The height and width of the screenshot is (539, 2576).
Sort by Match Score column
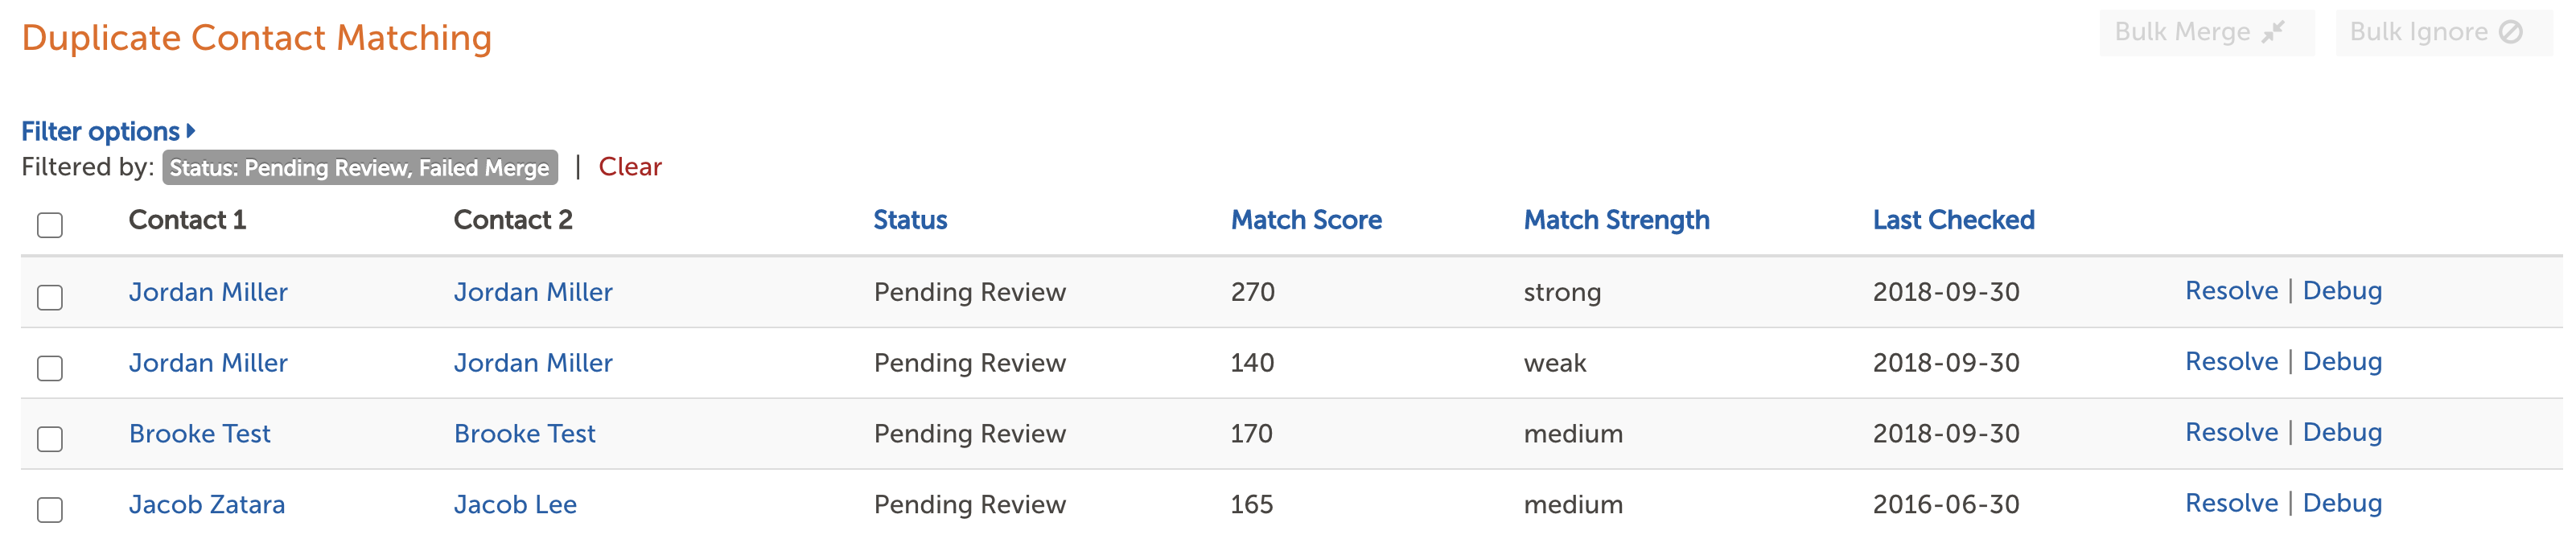click(x=1306, y=220)
